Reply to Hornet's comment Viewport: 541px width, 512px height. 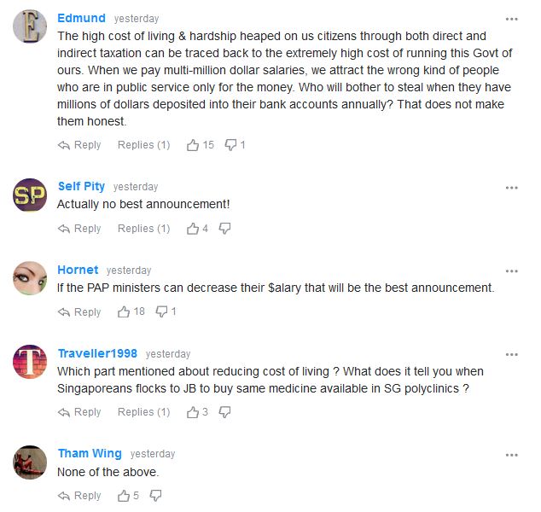[x=79, y=312]
